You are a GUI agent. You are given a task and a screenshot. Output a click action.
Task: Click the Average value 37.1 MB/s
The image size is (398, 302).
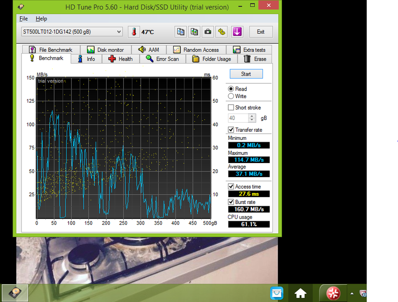(249, 174)
